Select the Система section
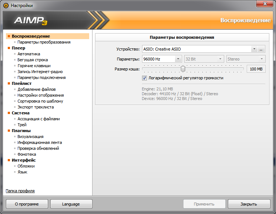 [x=20, y=113]
